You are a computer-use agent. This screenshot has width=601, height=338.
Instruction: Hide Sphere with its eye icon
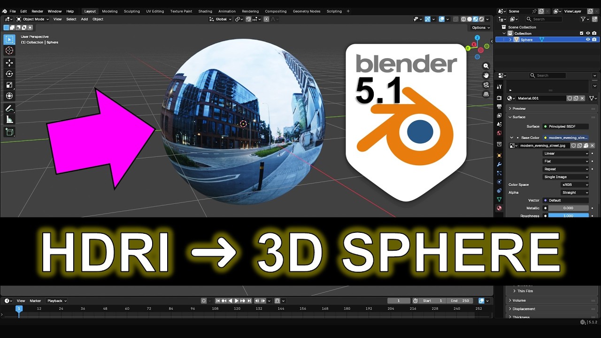click(x=588, y=39)
